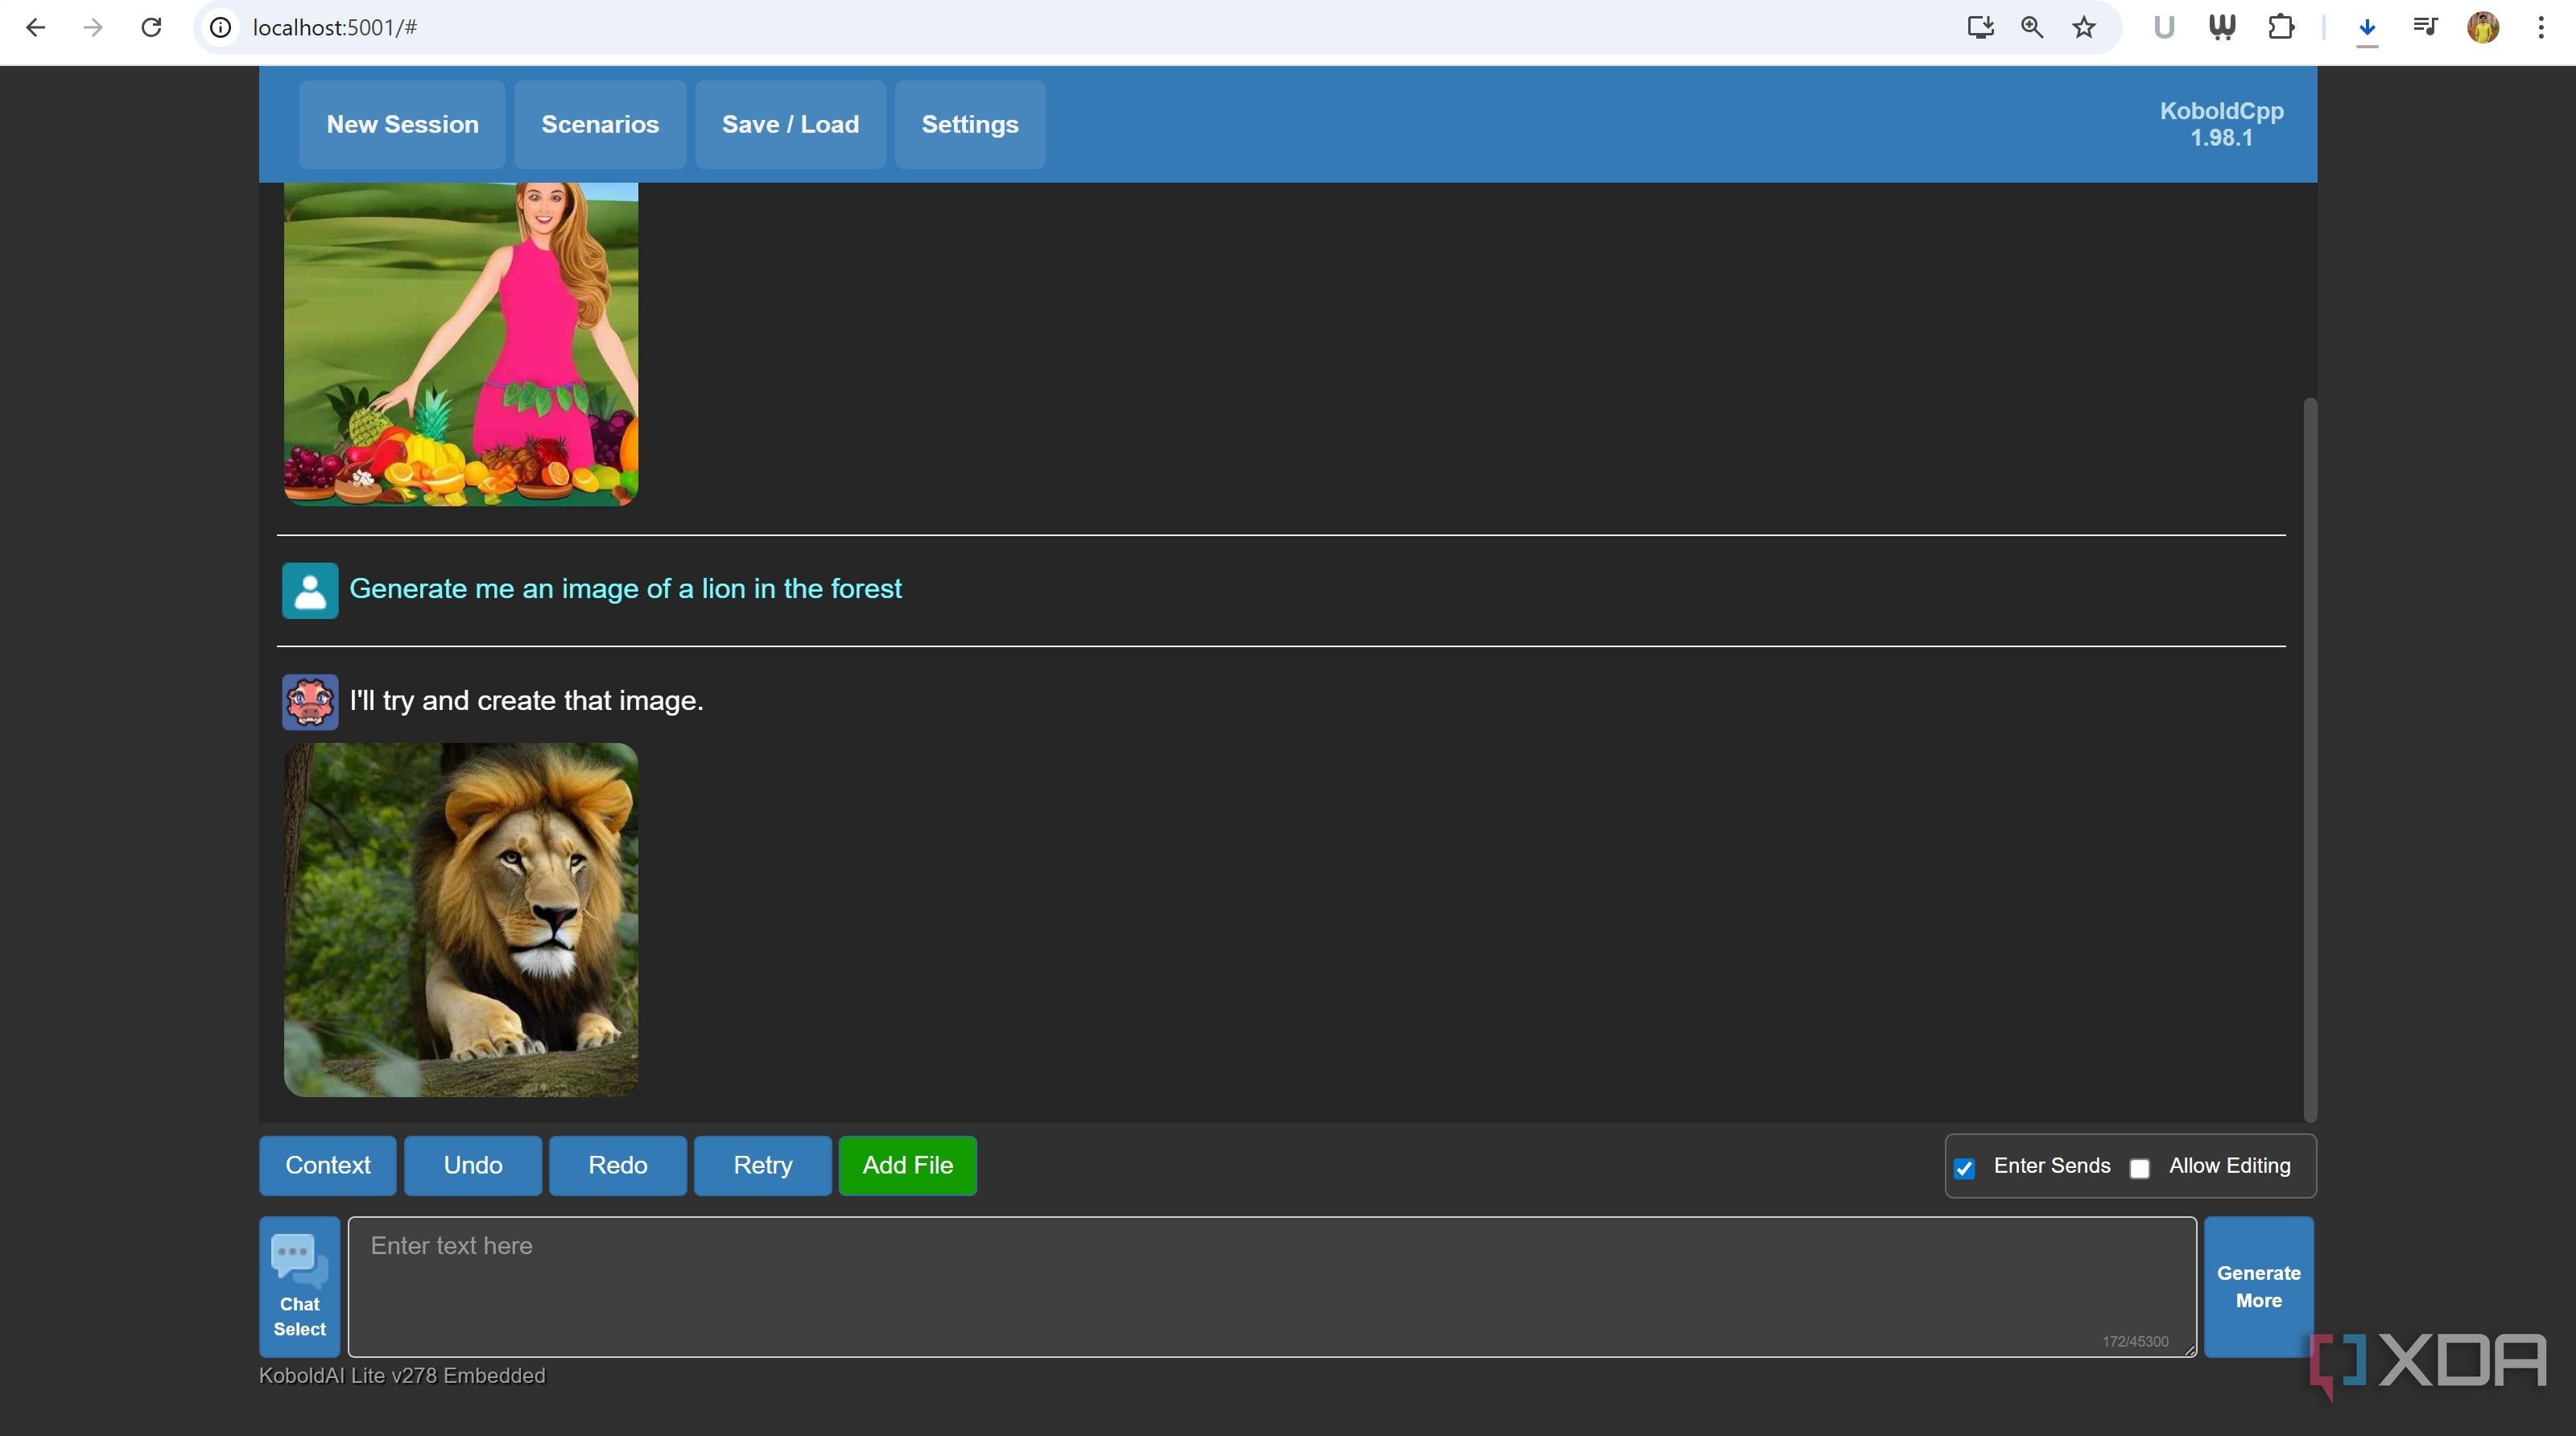The height and width of the screenshot is (1436, 2576).
Task: Click the chat vertical scrollbar
Action: 2310,760
